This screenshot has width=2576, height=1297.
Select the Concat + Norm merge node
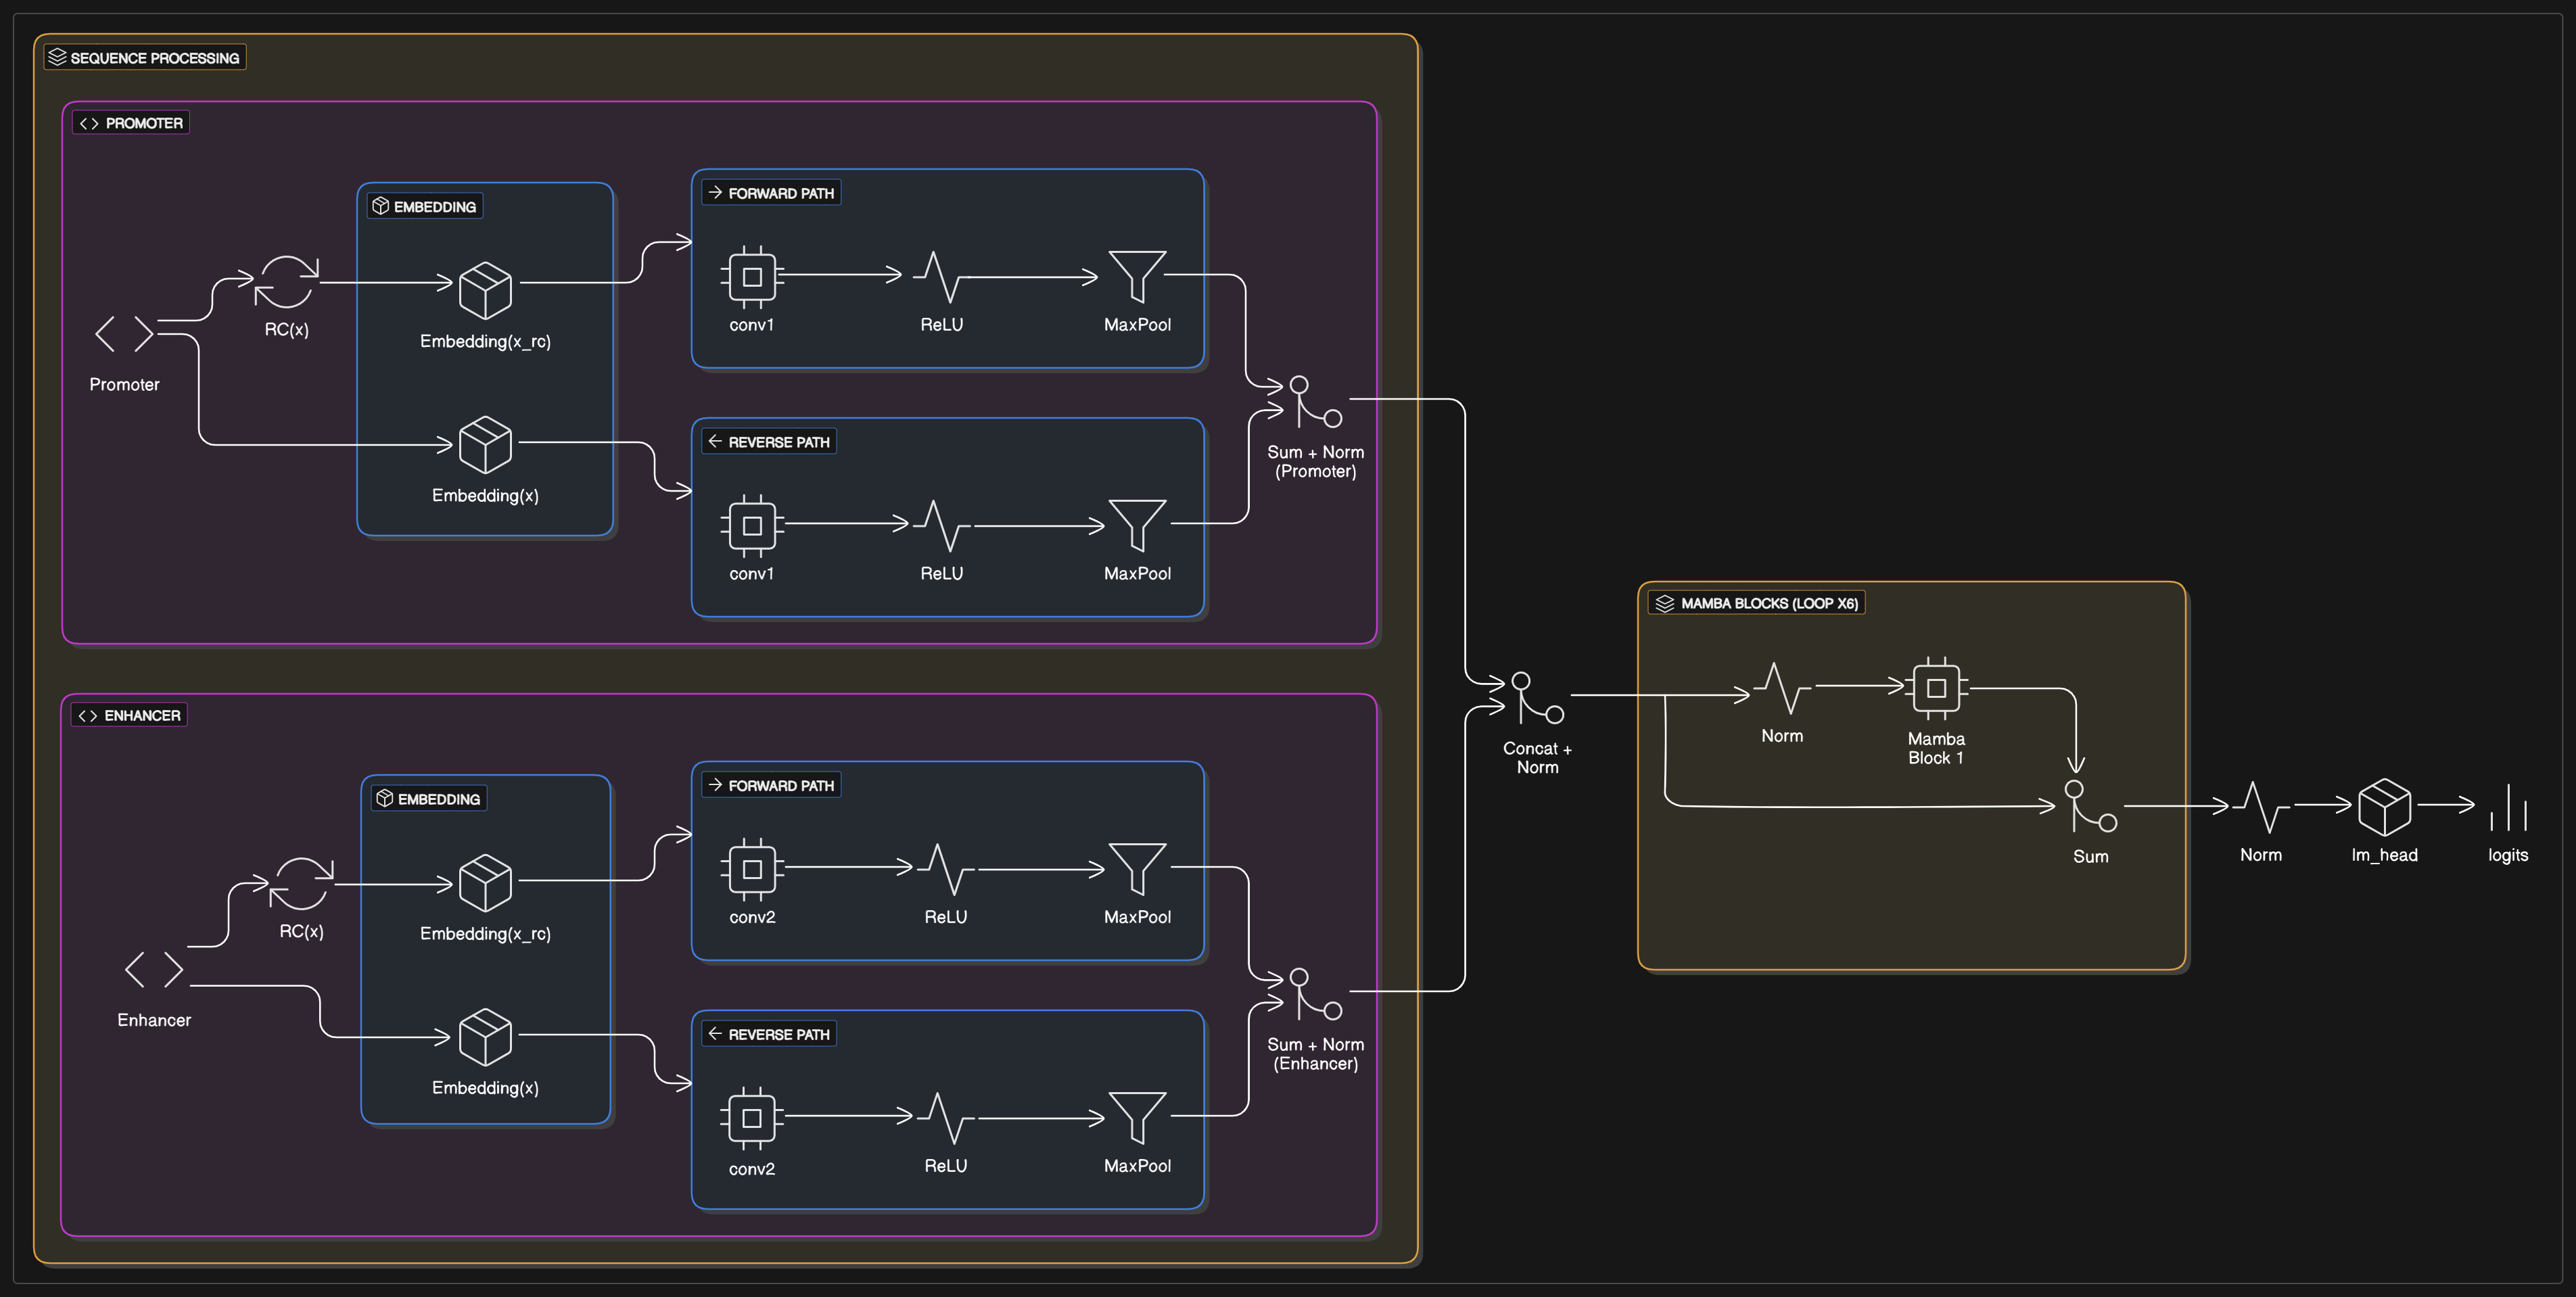click(1537, 698)
